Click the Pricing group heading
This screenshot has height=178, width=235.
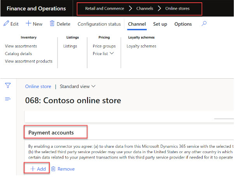point(104,37)
